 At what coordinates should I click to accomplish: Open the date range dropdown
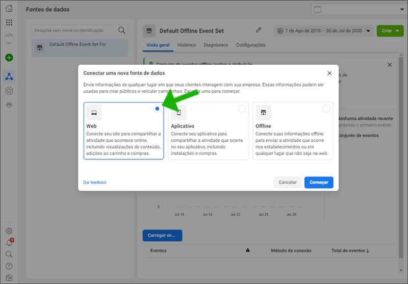coord(324,31)
